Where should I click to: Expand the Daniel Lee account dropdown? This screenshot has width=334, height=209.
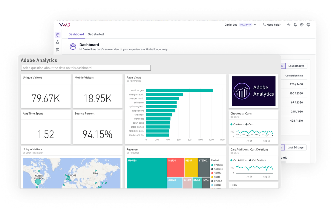[255, 25]
